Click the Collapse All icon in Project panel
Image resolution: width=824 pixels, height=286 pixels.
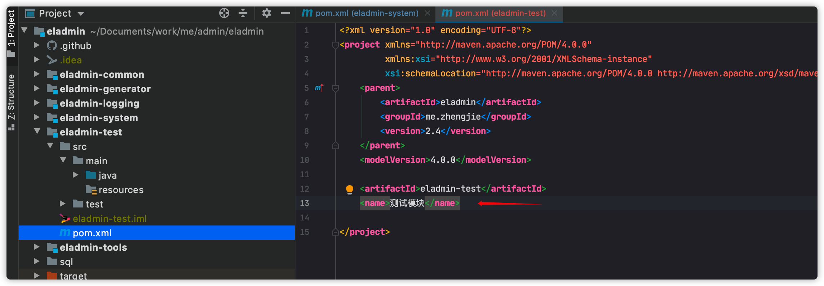pyautogui.click(x=243, y=13)
